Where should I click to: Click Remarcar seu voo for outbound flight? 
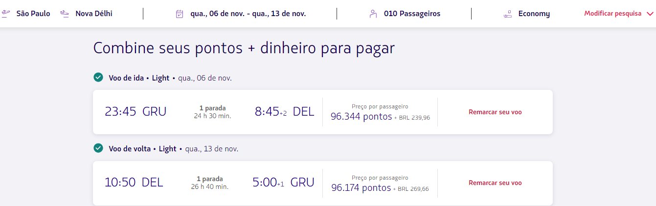[x=495, y=112]
